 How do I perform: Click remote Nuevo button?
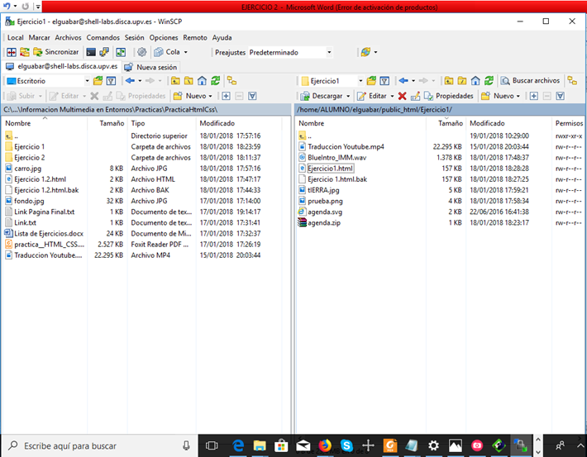point(499,96)
